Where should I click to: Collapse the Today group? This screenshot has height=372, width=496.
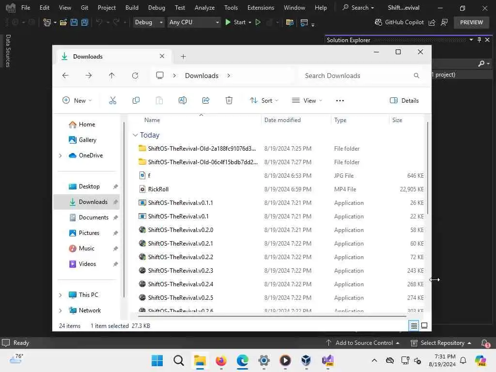tap(135, 135)
